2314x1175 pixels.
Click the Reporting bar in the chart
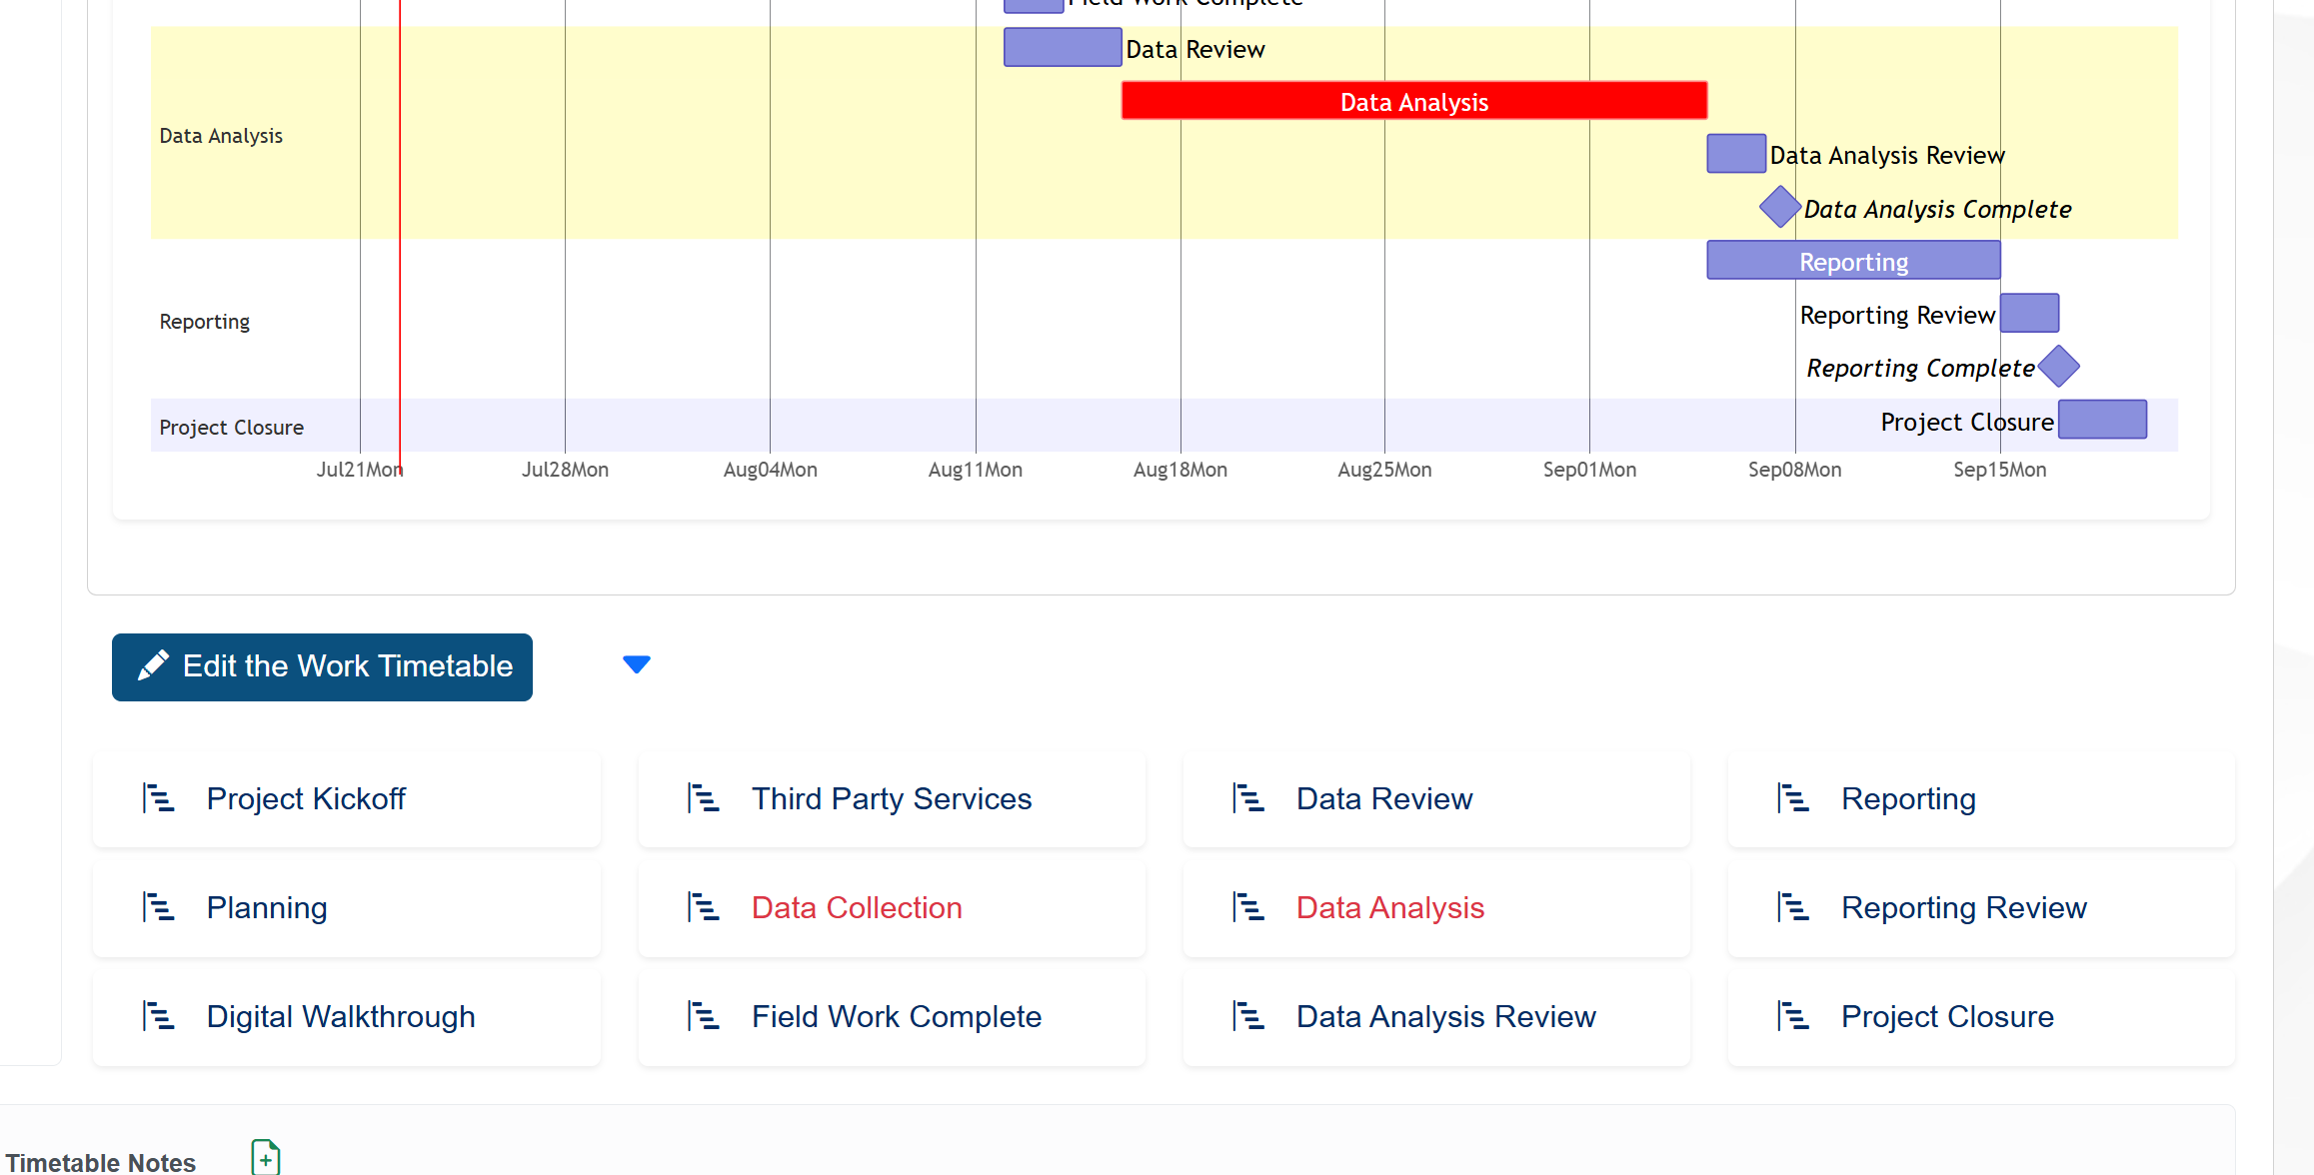pos(1853,261)
